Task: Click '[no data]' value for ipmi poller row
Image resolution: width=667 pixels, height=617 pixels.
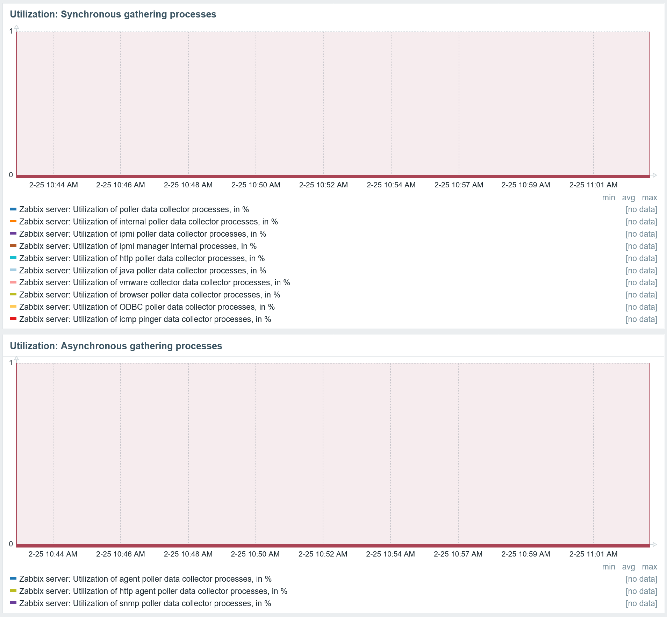Action: point(641,234)
